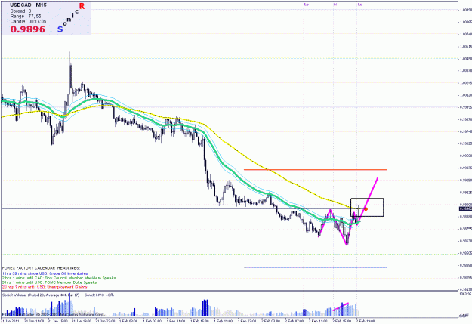The image size is (472, 324).
Task: Click the 1 Feb 23:00 time axis label
Action: (x=248, y=321)
